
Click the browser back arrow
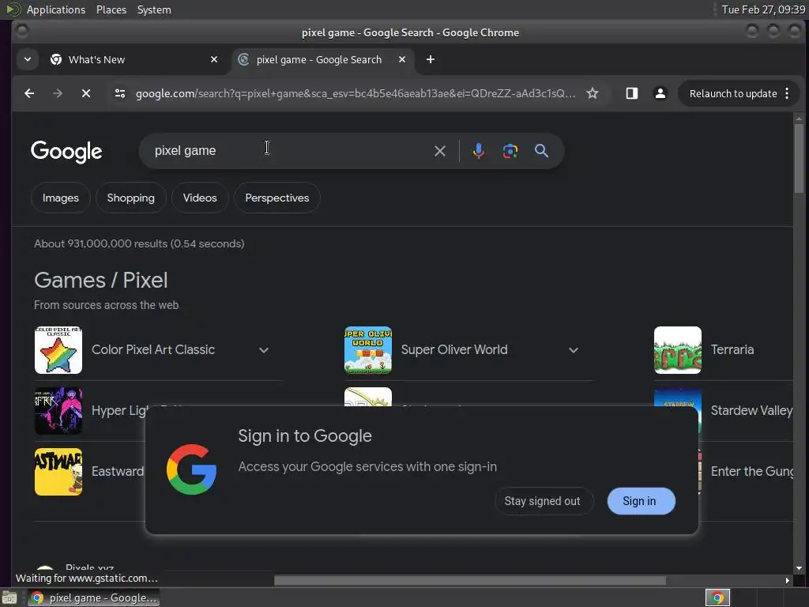(29, 93)
